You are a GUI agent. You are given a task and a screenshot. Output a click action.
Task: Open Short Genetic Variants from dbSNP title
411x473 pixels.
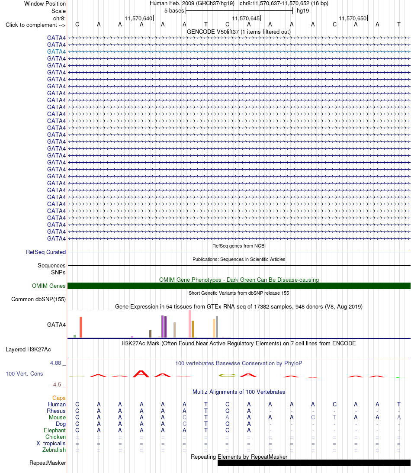click(x=239, y=293)
